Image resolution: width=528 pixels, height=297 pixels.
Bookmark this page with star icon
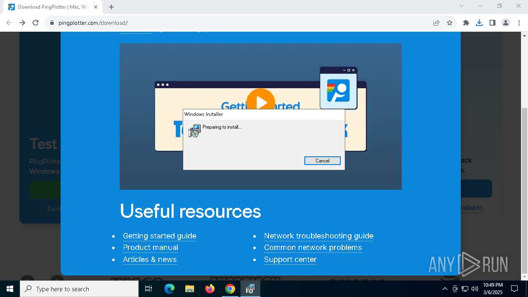(450, 23)
